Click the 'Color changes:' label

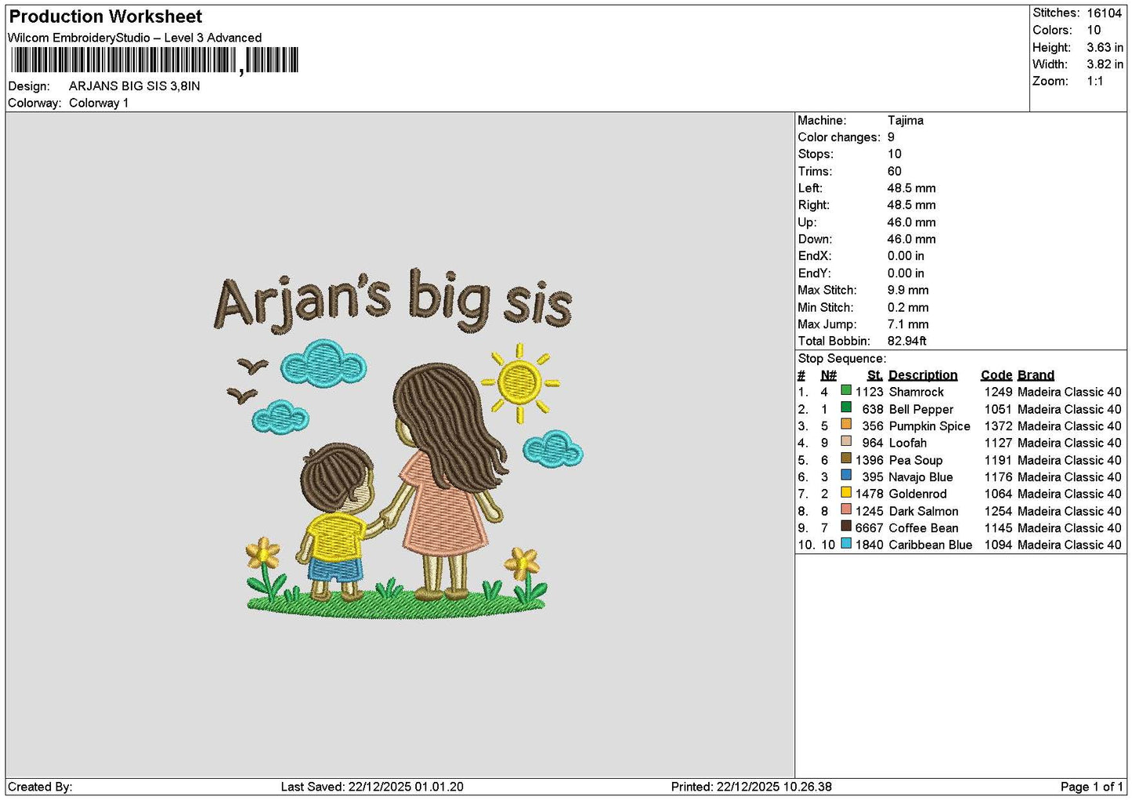pos(839,137)
